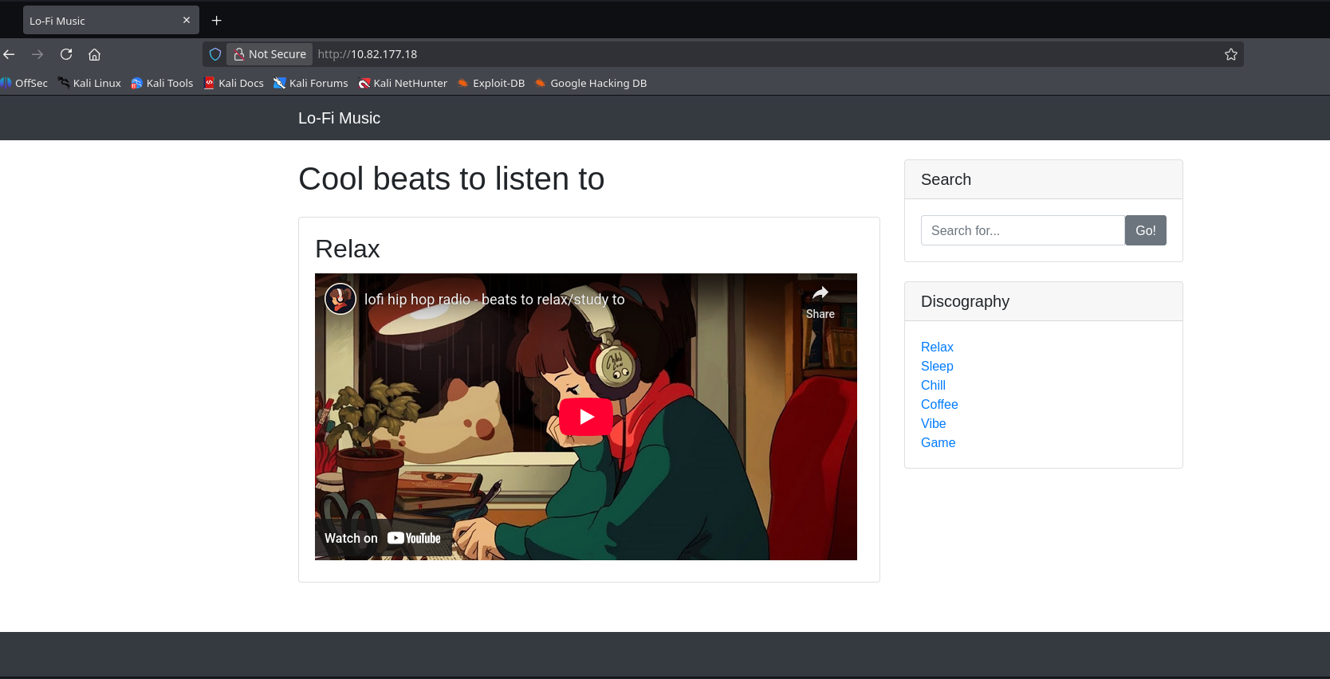The image size is (1330, 679).
Task: Focus the Search for... input field
Action: pyautogui.click(x=1022, y=230)
